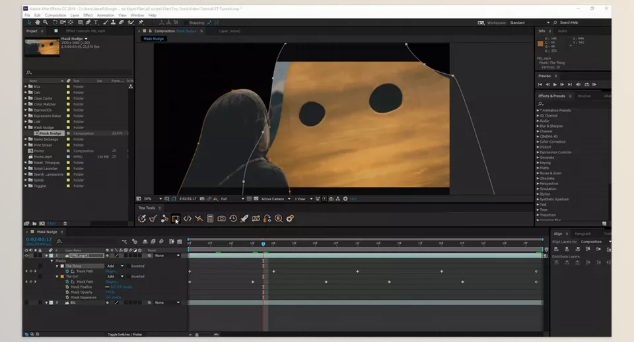This screenshot has width=634, height=342.
Task: Select the Clone Stamp tool
Action: 113,22
